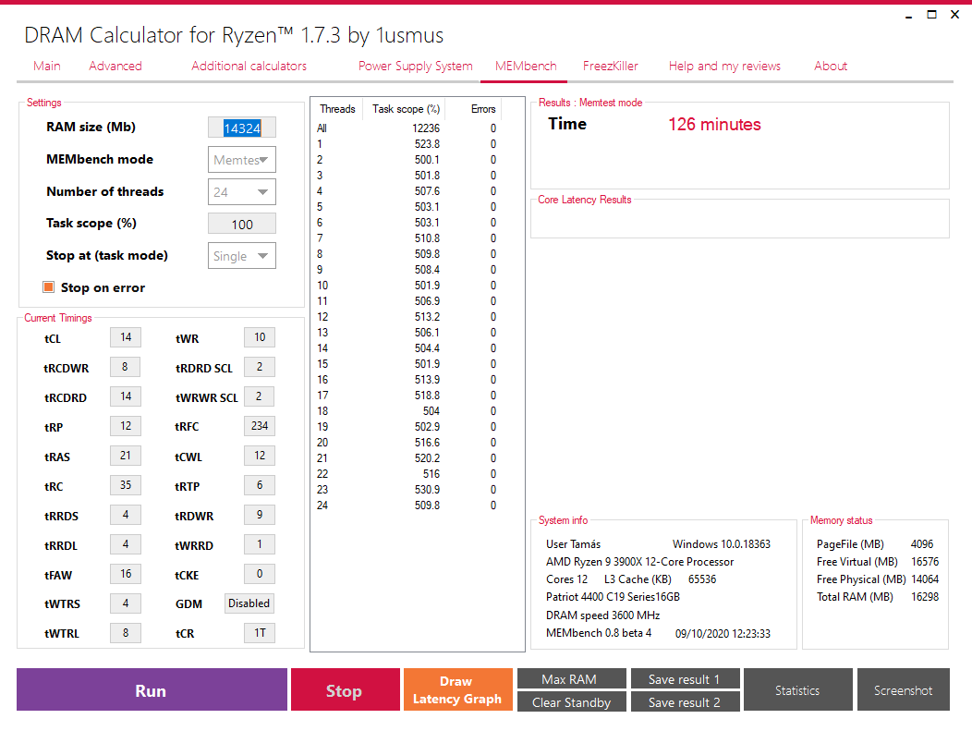Screen dimensions: 972x731
Task: Open the Stop at task mode dropdown
Action: 242,256
